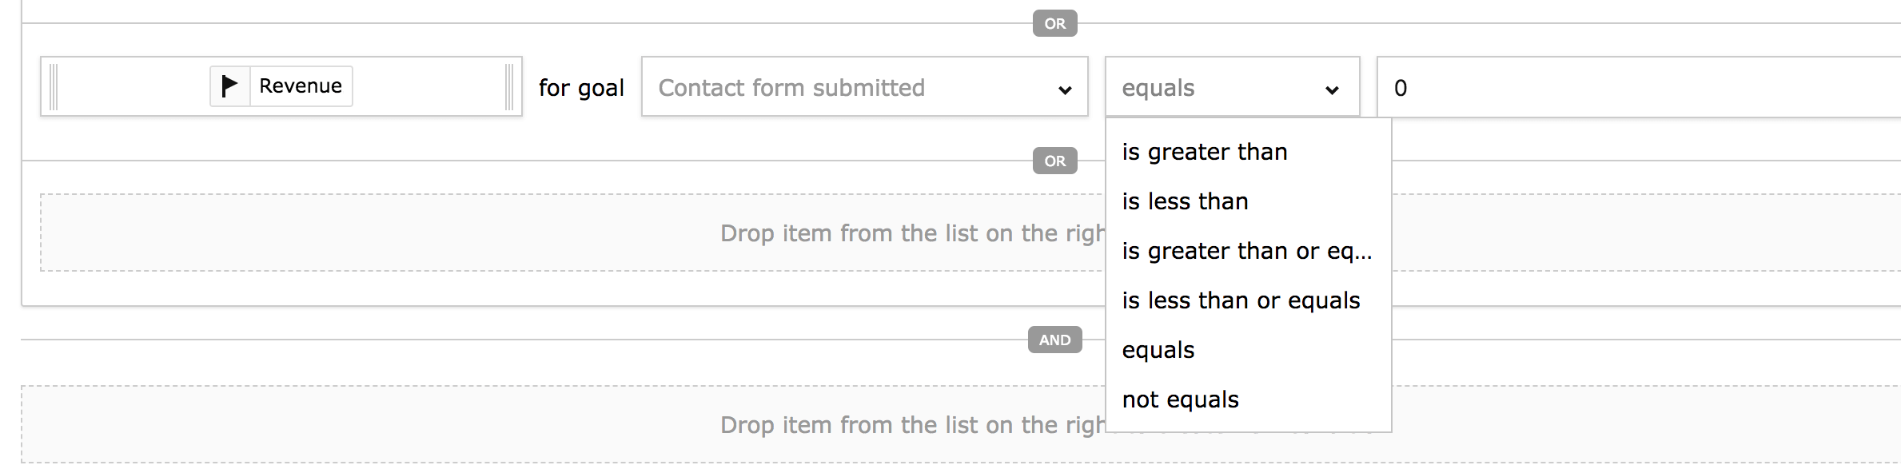Click the top OR separator badge

1054,23
